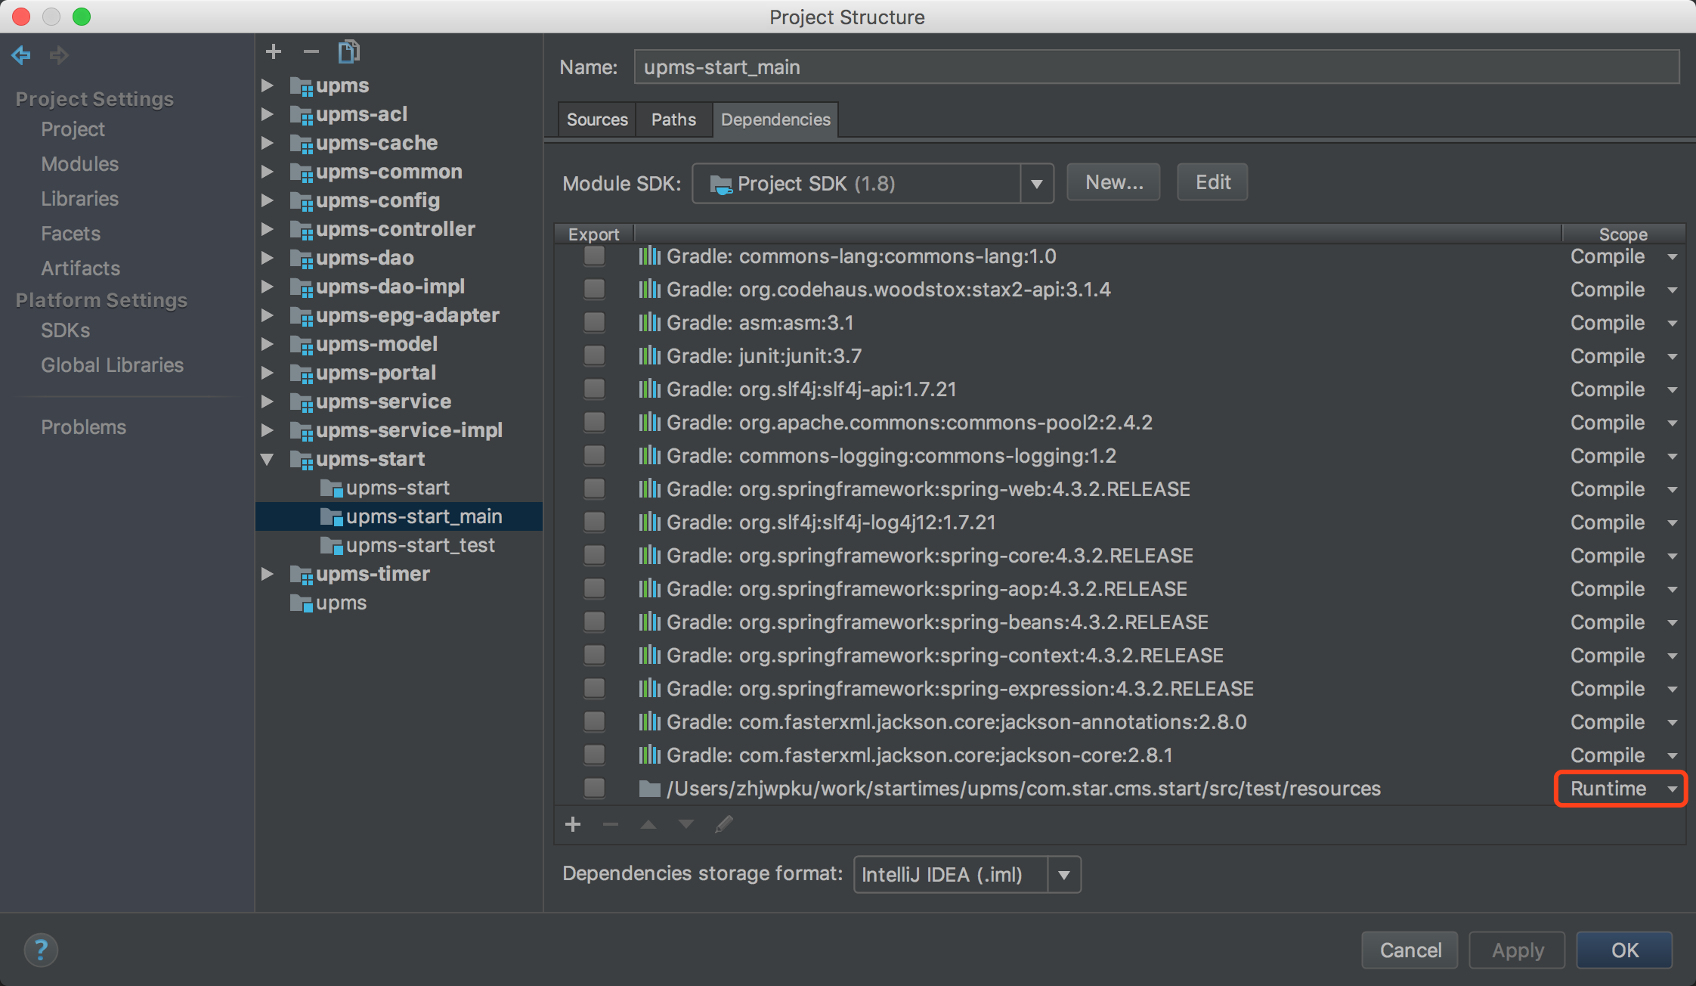
Task: Move dependency up with the arrow icon
Action: click(x=648, y=824)
